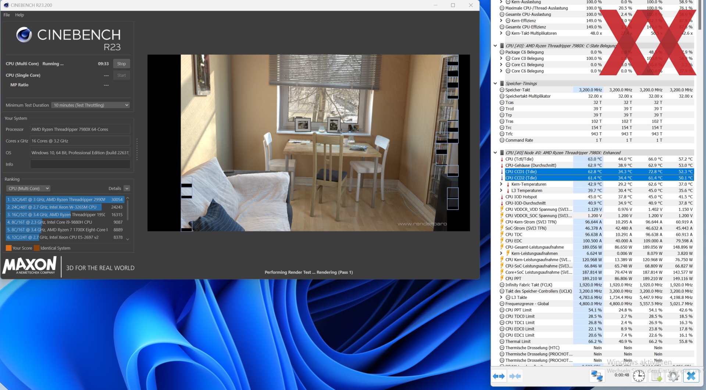The image size is (706, 390).
Task: Click the CPU-Gesamt-Leistungsaufnahme row label
Action: [x=534, y=247]
